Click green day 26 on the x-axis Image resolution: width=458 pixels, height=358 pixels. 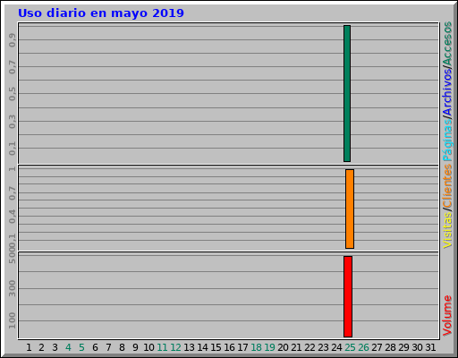pos(363,347)
